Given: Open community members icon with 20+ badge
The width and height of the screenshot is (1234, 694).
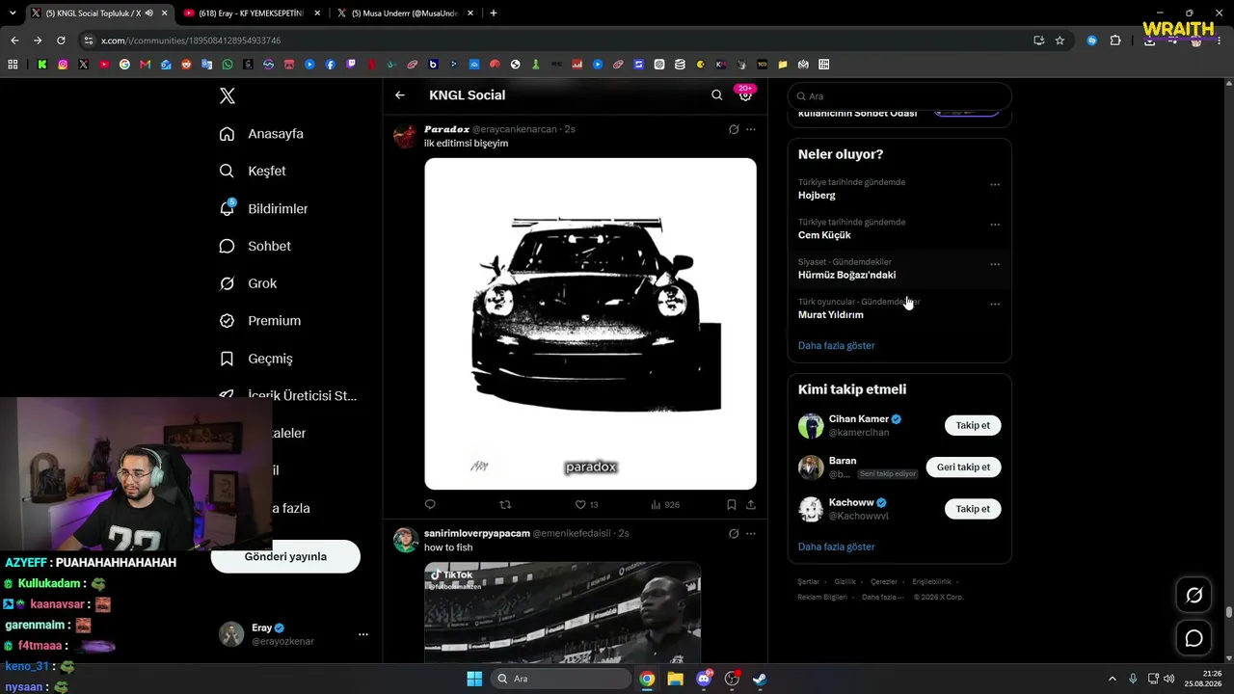Looking at the screenshot, I should pyautogui.click(x=745, y=94).
